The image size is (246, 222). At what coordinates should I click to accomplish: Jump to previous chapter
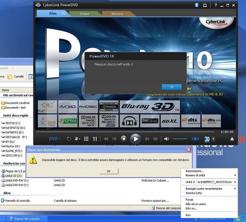click(114, 139)
